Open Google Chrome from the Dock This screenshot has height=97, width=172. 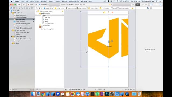pyautogui.click(x=43, y=94)
